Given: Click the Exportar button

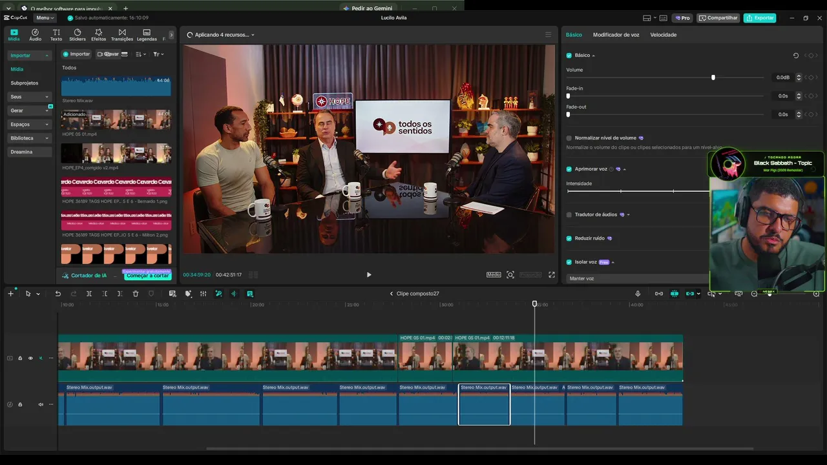Looking at the screenshot, I should tap(760, 18).
